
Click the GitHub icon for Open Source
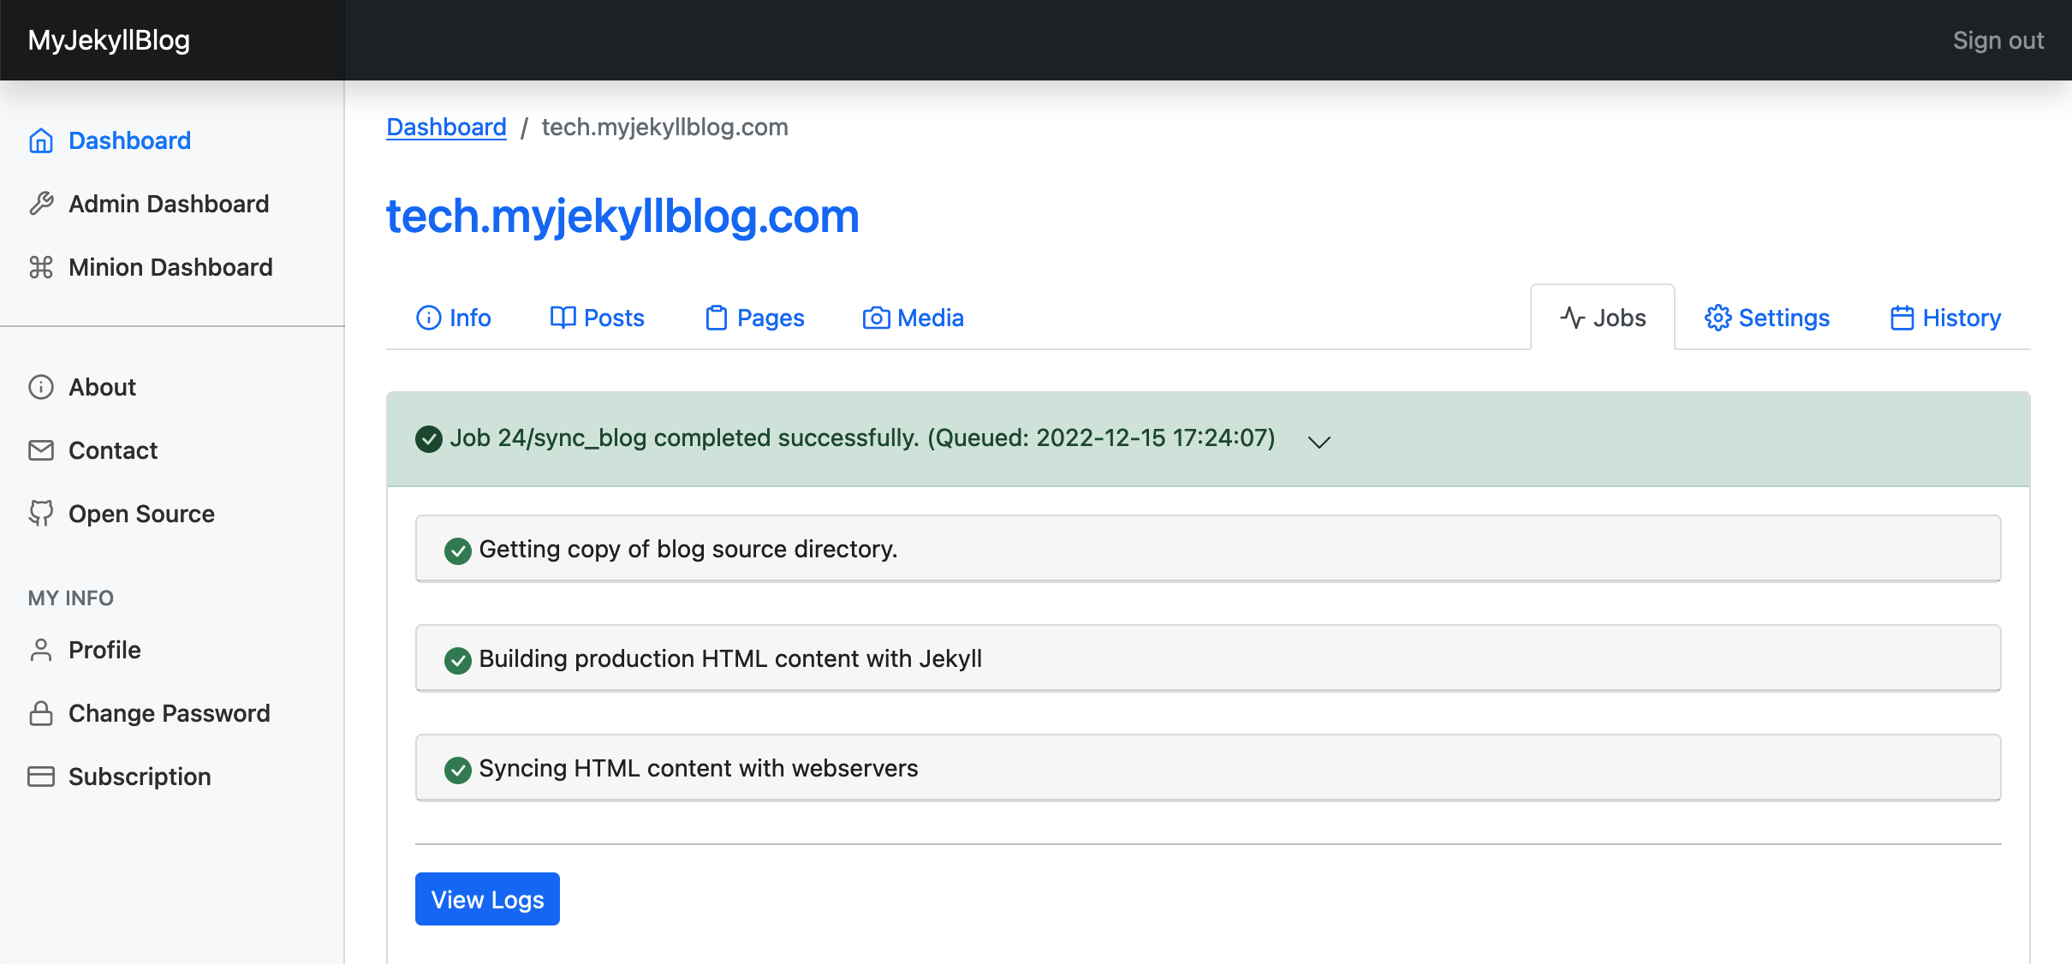point(41,514)
